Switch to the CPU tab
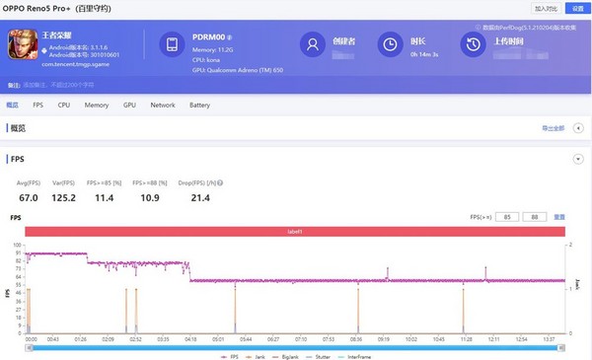Image resolution: width=592 pixels, height=360 pixels. pos(64,105)
